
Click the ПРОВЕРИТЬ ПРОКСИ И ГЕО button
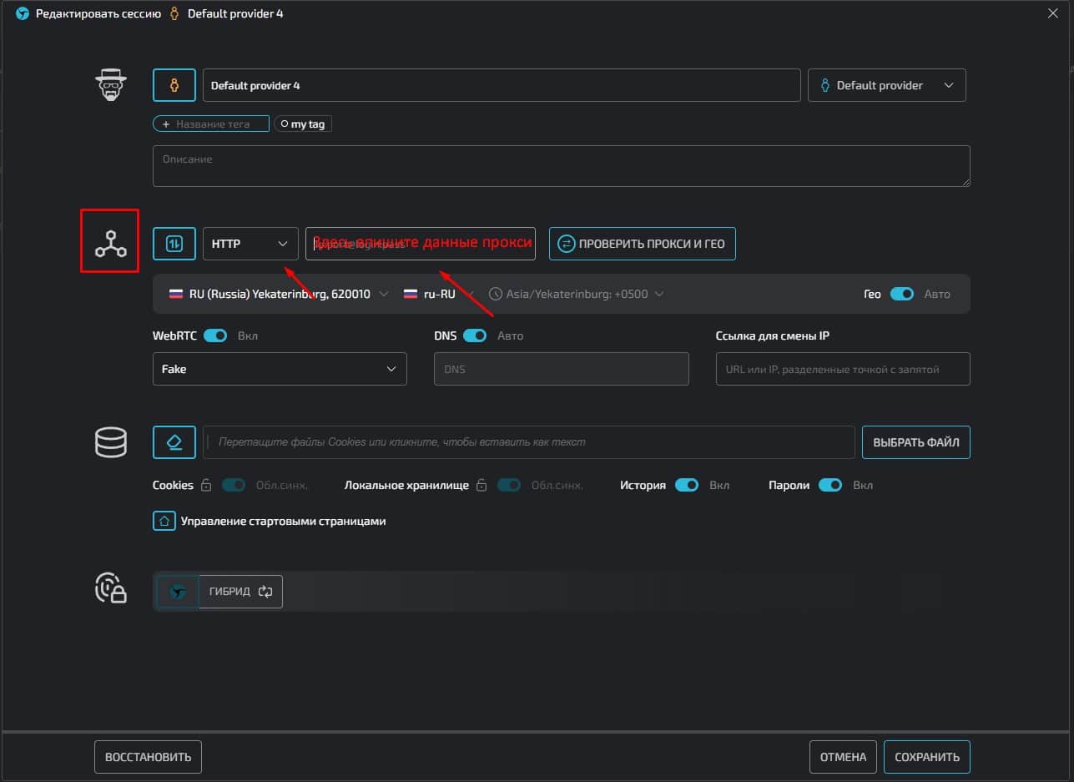tap(642, 244)
